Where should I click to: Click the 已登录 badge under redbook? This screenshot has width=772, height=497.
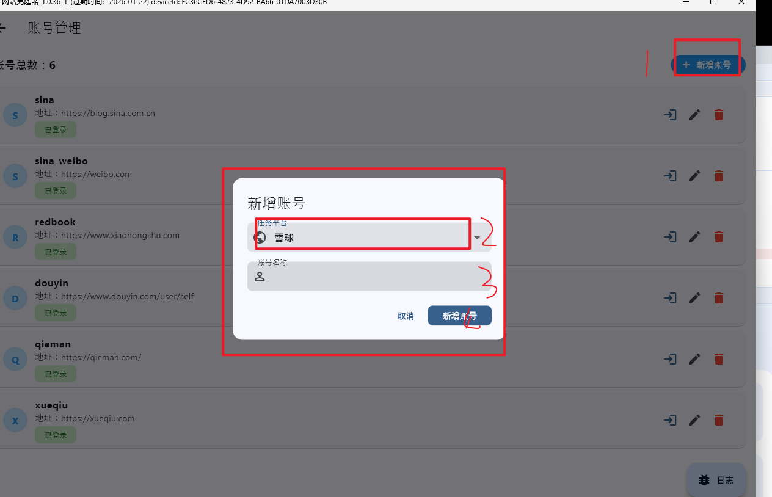click(56, 252)
